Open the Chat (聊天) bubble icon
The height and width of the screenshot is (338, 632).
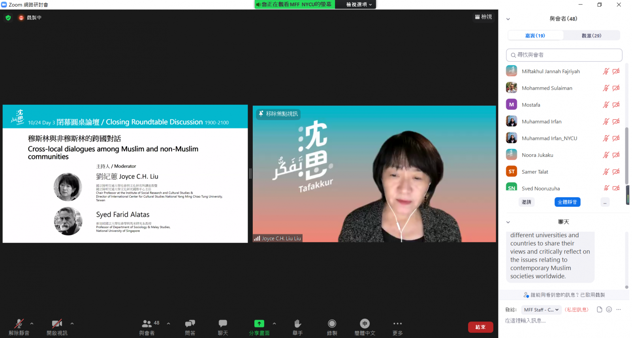[223, 324]
